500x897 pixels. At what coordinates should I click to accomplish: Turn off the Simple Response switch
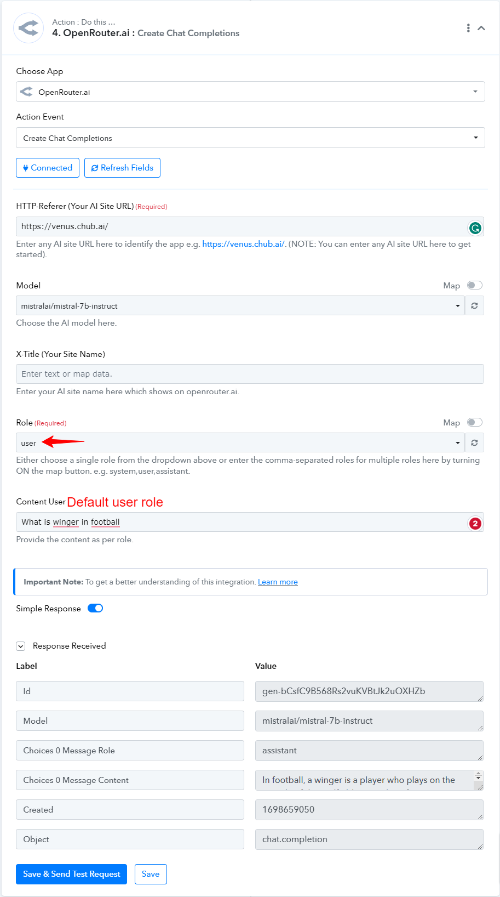tap(95, 608)
